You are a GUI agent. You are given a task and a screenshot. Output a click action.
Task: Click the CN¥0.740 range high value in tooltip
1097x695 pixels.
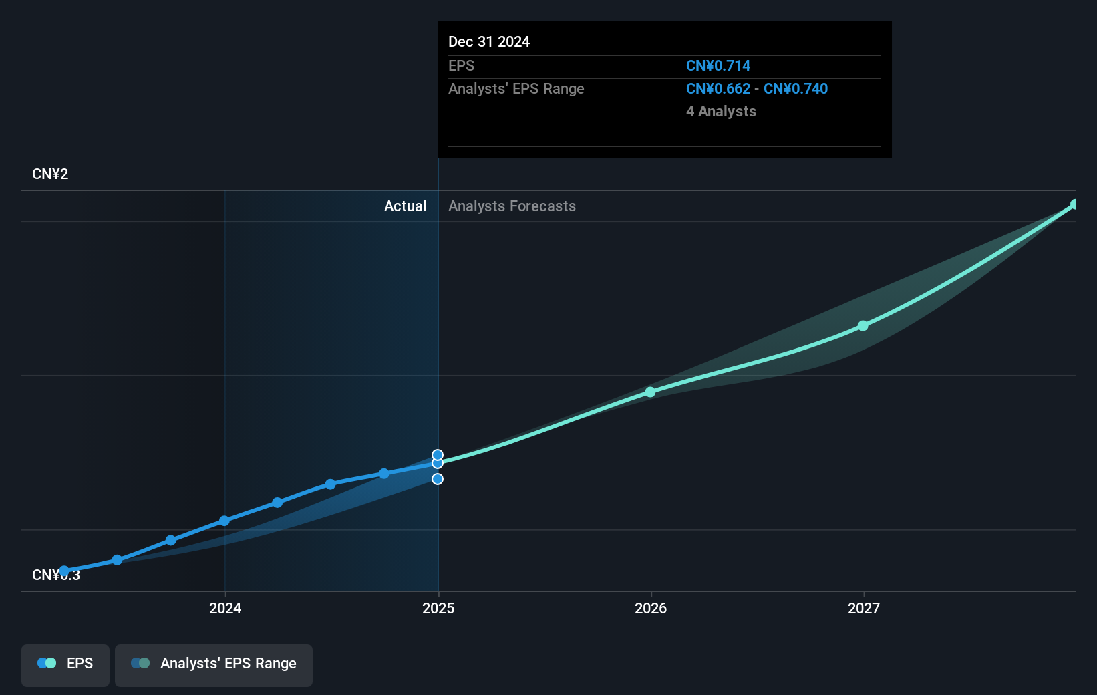[796, 88]
